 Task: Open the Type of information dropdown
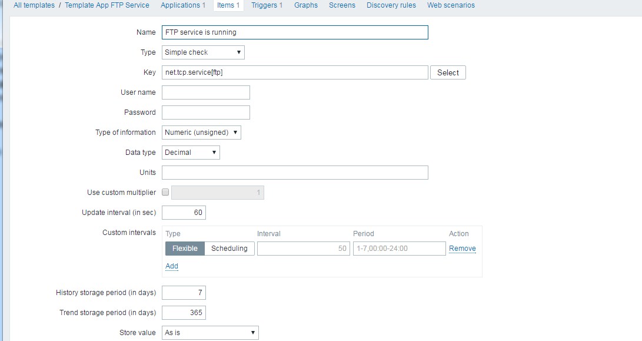(x=201, y=133)
